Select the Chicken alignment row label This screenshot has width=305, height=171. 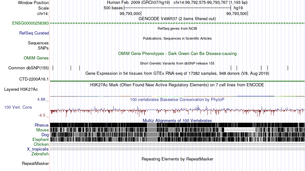coord(41,144)
